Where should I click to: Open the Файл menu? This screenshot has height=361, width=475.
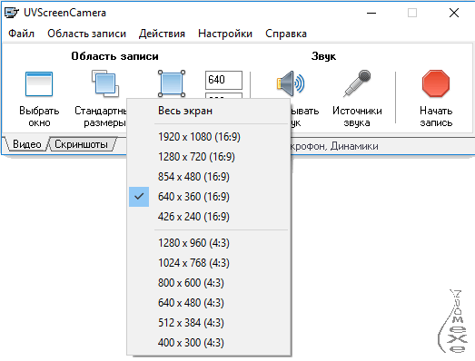[x=21, y=34]
